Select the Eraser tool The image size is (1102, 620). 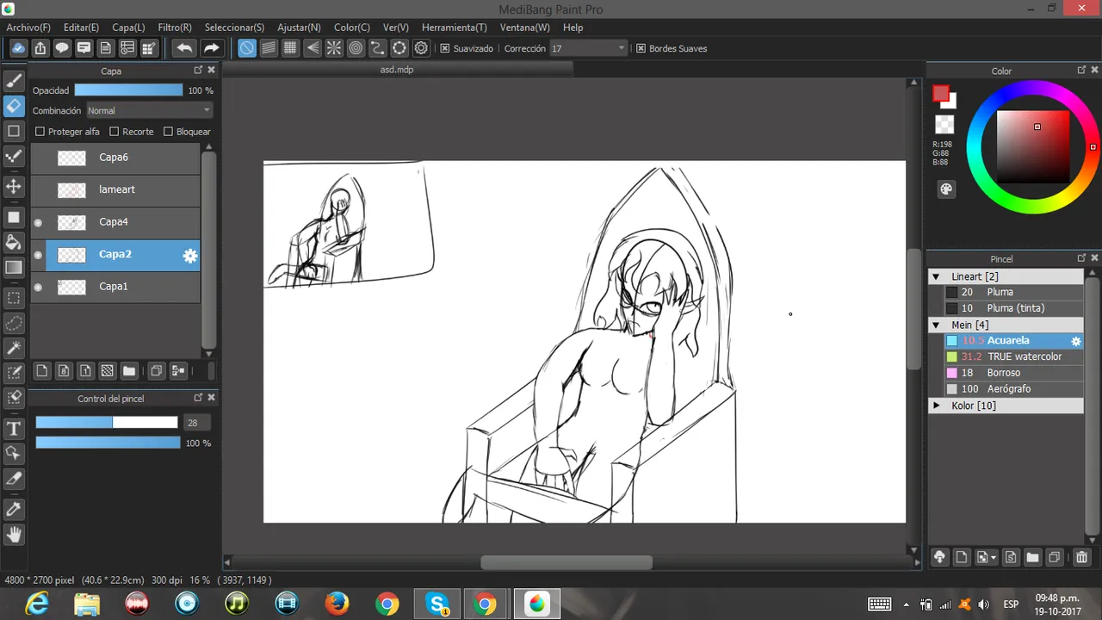[14, 106]
